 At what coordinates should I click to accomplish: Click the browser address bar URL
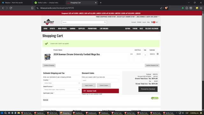57,8
